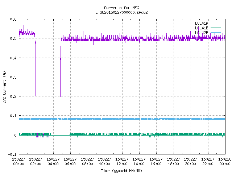Click the 150227 00:00 time tick label
The height and width of the screenshot is (174, 232).
click(x=18, y=162)
